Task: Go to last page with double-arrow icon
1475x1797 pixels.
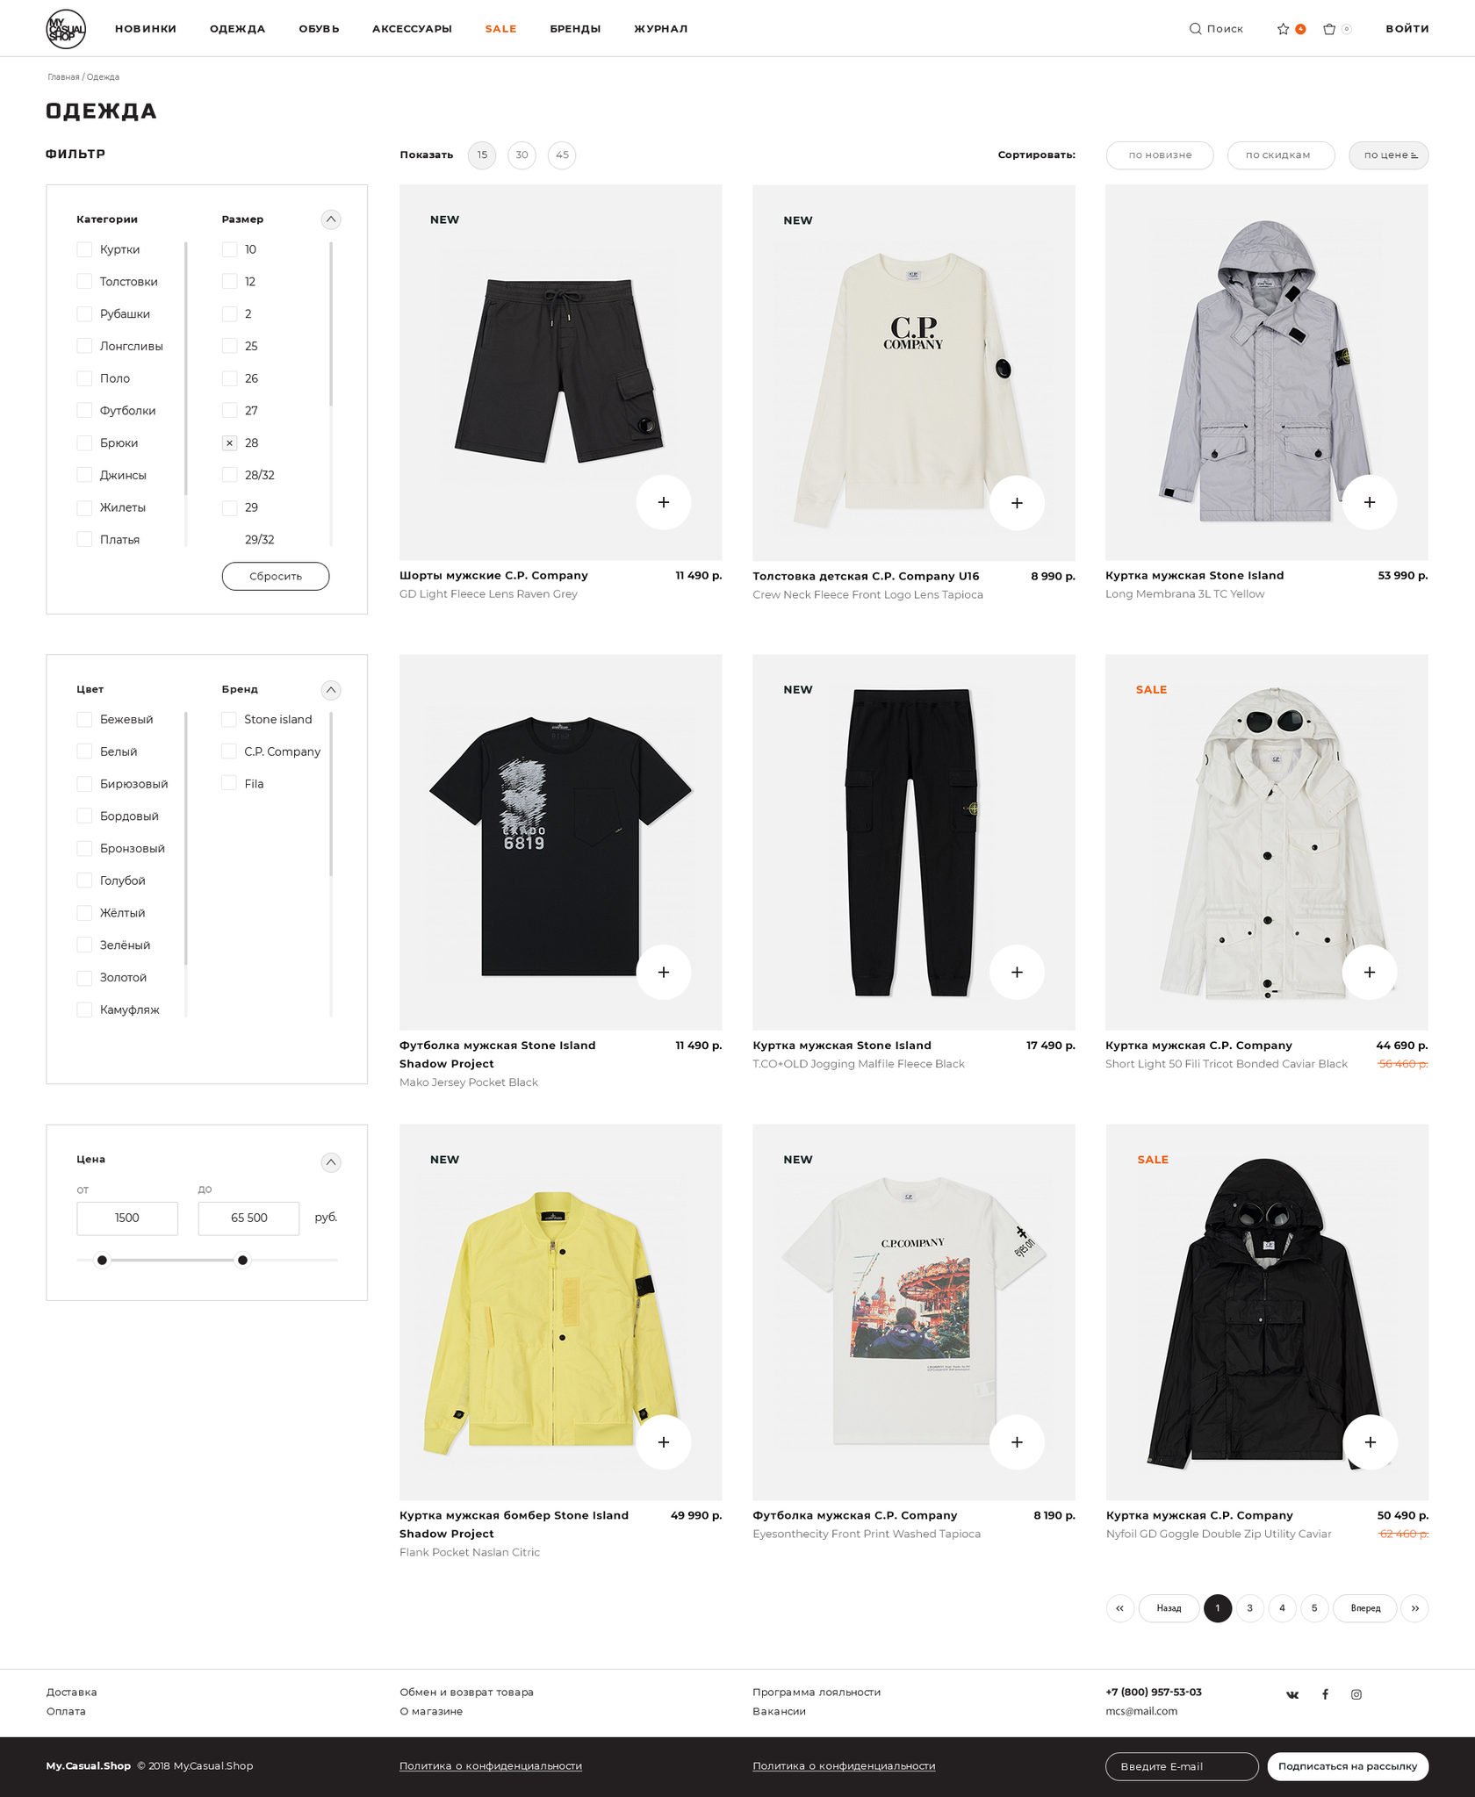Action: (1414, 1608)
